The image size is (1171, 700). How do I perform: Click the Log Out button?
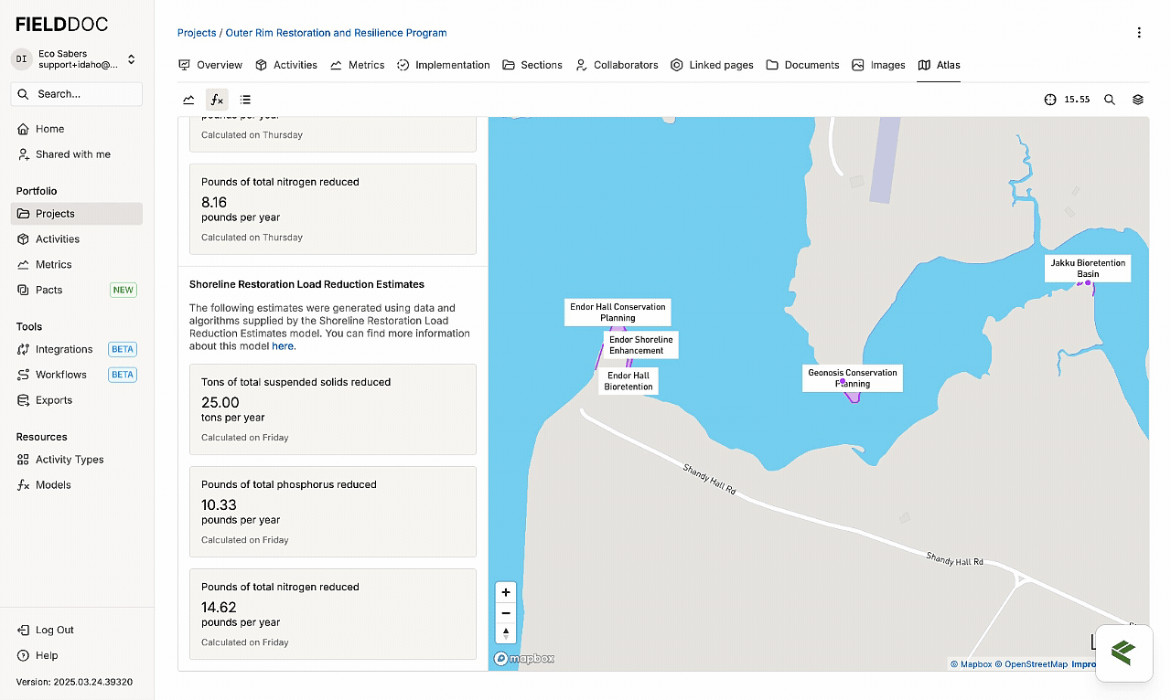55,630
